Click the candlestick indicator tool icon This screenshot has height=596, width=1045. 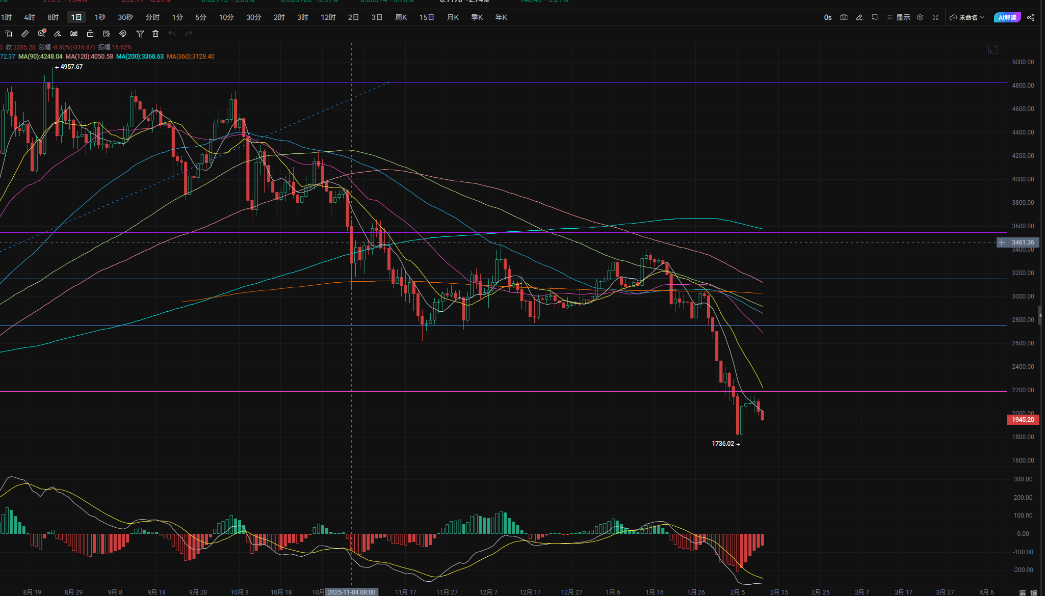pyautogui.click(x=74, y=34)
